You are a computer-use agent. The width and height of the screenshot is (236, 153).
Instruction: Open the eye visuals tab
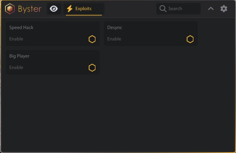pyautogui.click(x=54, y=9)
